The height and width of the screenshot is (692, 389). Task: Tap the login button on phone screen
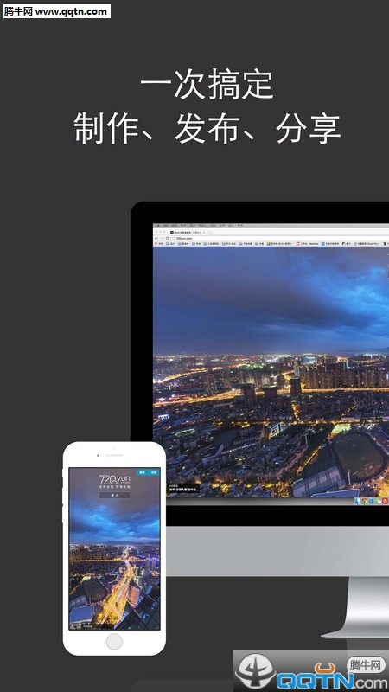(x=142, y=472)
